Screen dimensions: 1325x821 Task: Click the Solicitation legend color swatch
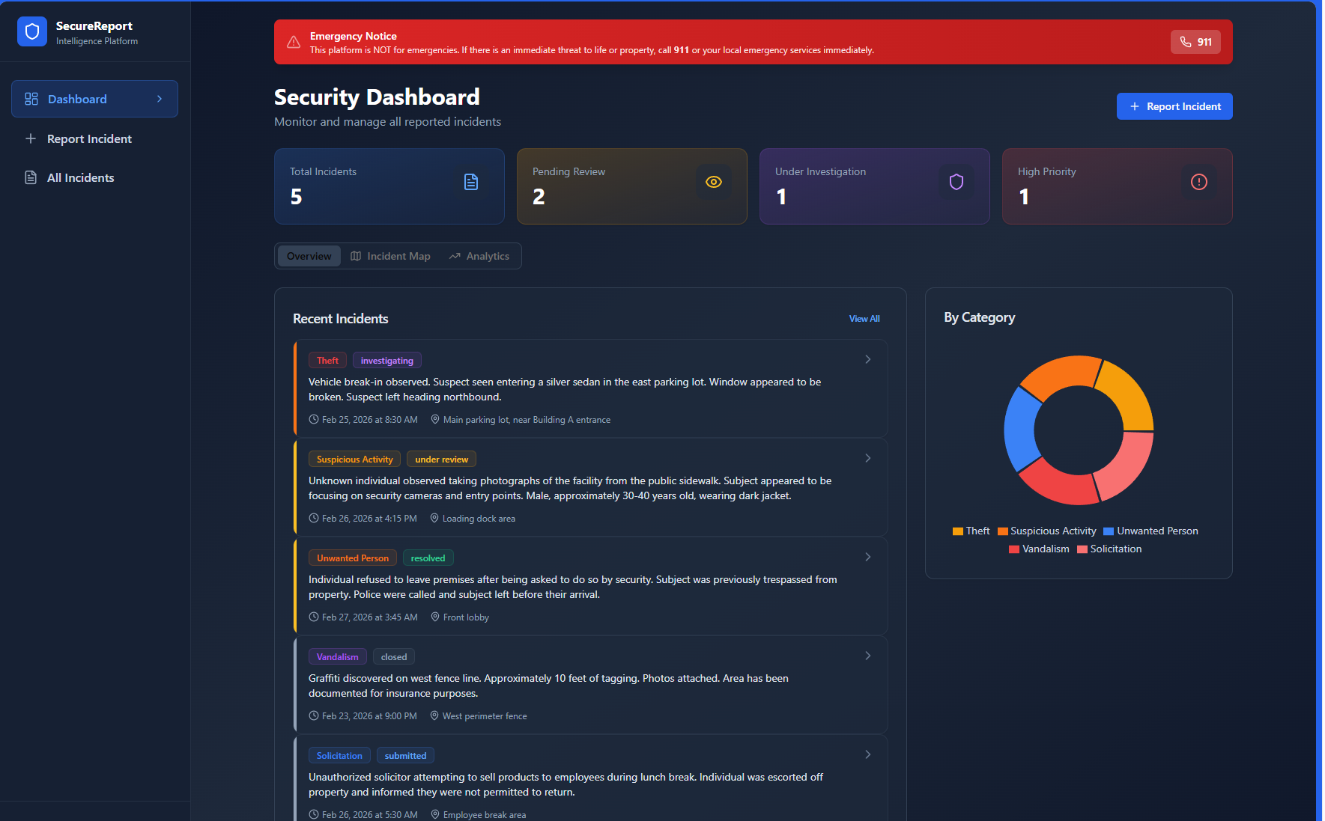pyautogui.click(x=1082, y=549)
